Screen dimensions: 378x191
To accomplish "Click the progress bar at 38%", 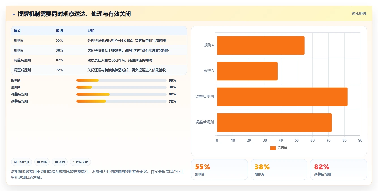I will point(121,87).
